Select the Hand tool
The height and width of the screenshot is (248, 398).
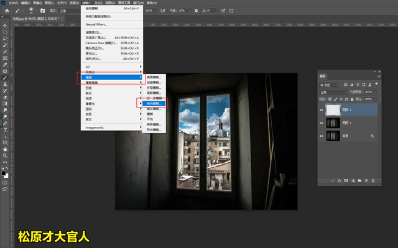5,149
